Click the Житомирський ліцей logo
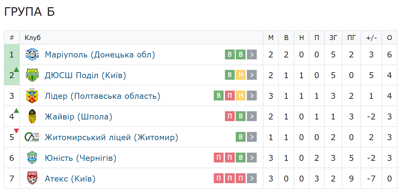This screenshot has height=192, width=400. point(32,137)
